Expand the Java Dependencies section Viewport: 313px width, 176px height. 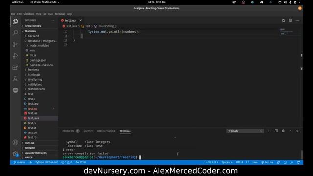(40, 153)
